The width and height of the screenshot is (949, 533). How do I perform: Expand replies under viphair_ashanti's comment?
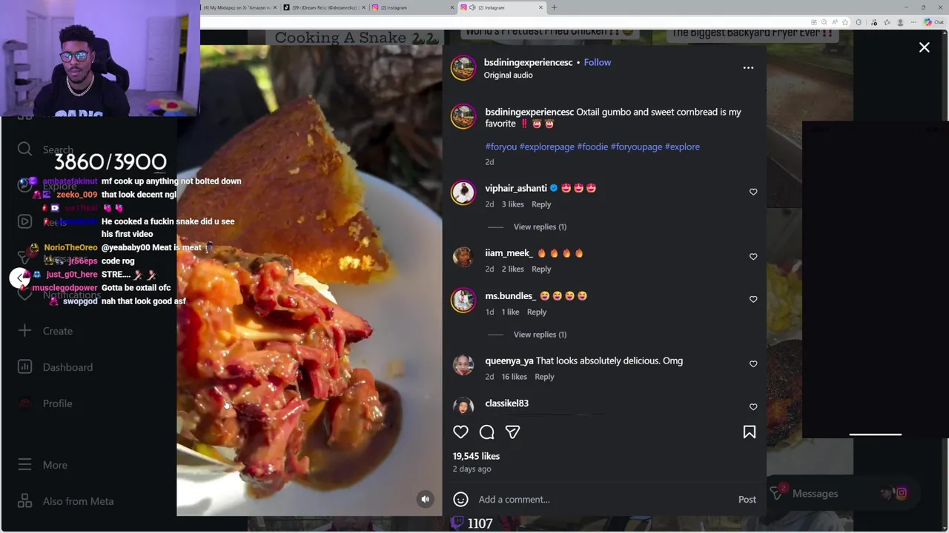[x=539, y=227]
